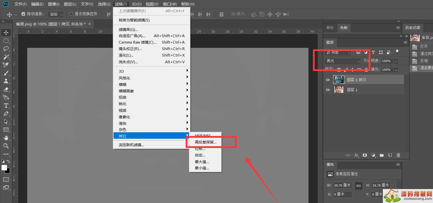Click the background color swatch
The image size is (433, 203).
tap(8, 172)
